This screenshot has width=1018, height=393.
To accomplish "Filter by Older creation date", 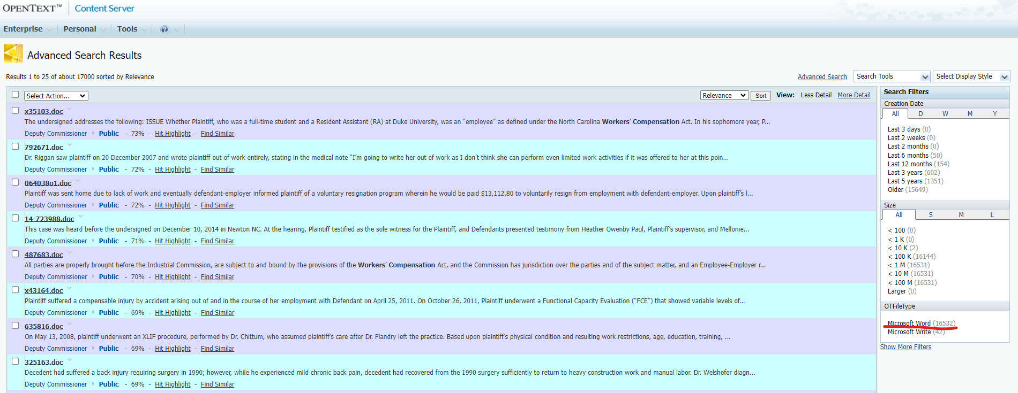I will [x=895, y=190].
